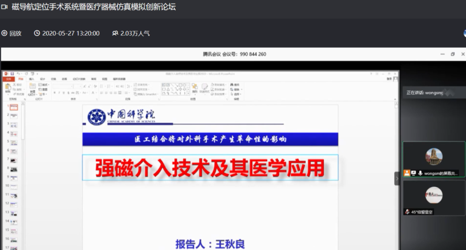Select slide 3 thumbnail in the slide panel
The width and height of the screenshot is (466, 250).
14,125
